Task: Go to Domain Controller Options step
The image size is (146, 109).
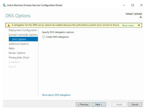Action: tap(23, 35)
